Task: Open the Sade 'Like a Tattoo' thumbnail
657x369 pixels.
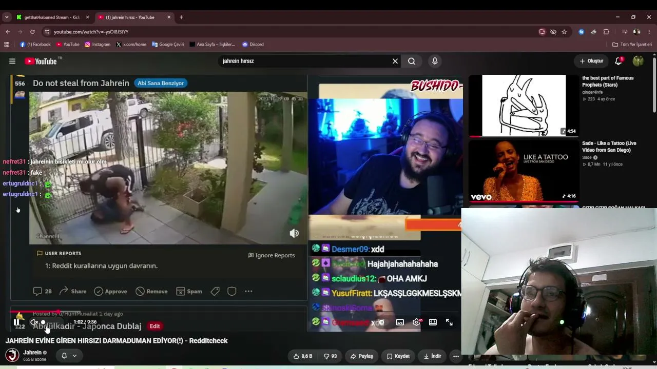Action: pos(524,171)
